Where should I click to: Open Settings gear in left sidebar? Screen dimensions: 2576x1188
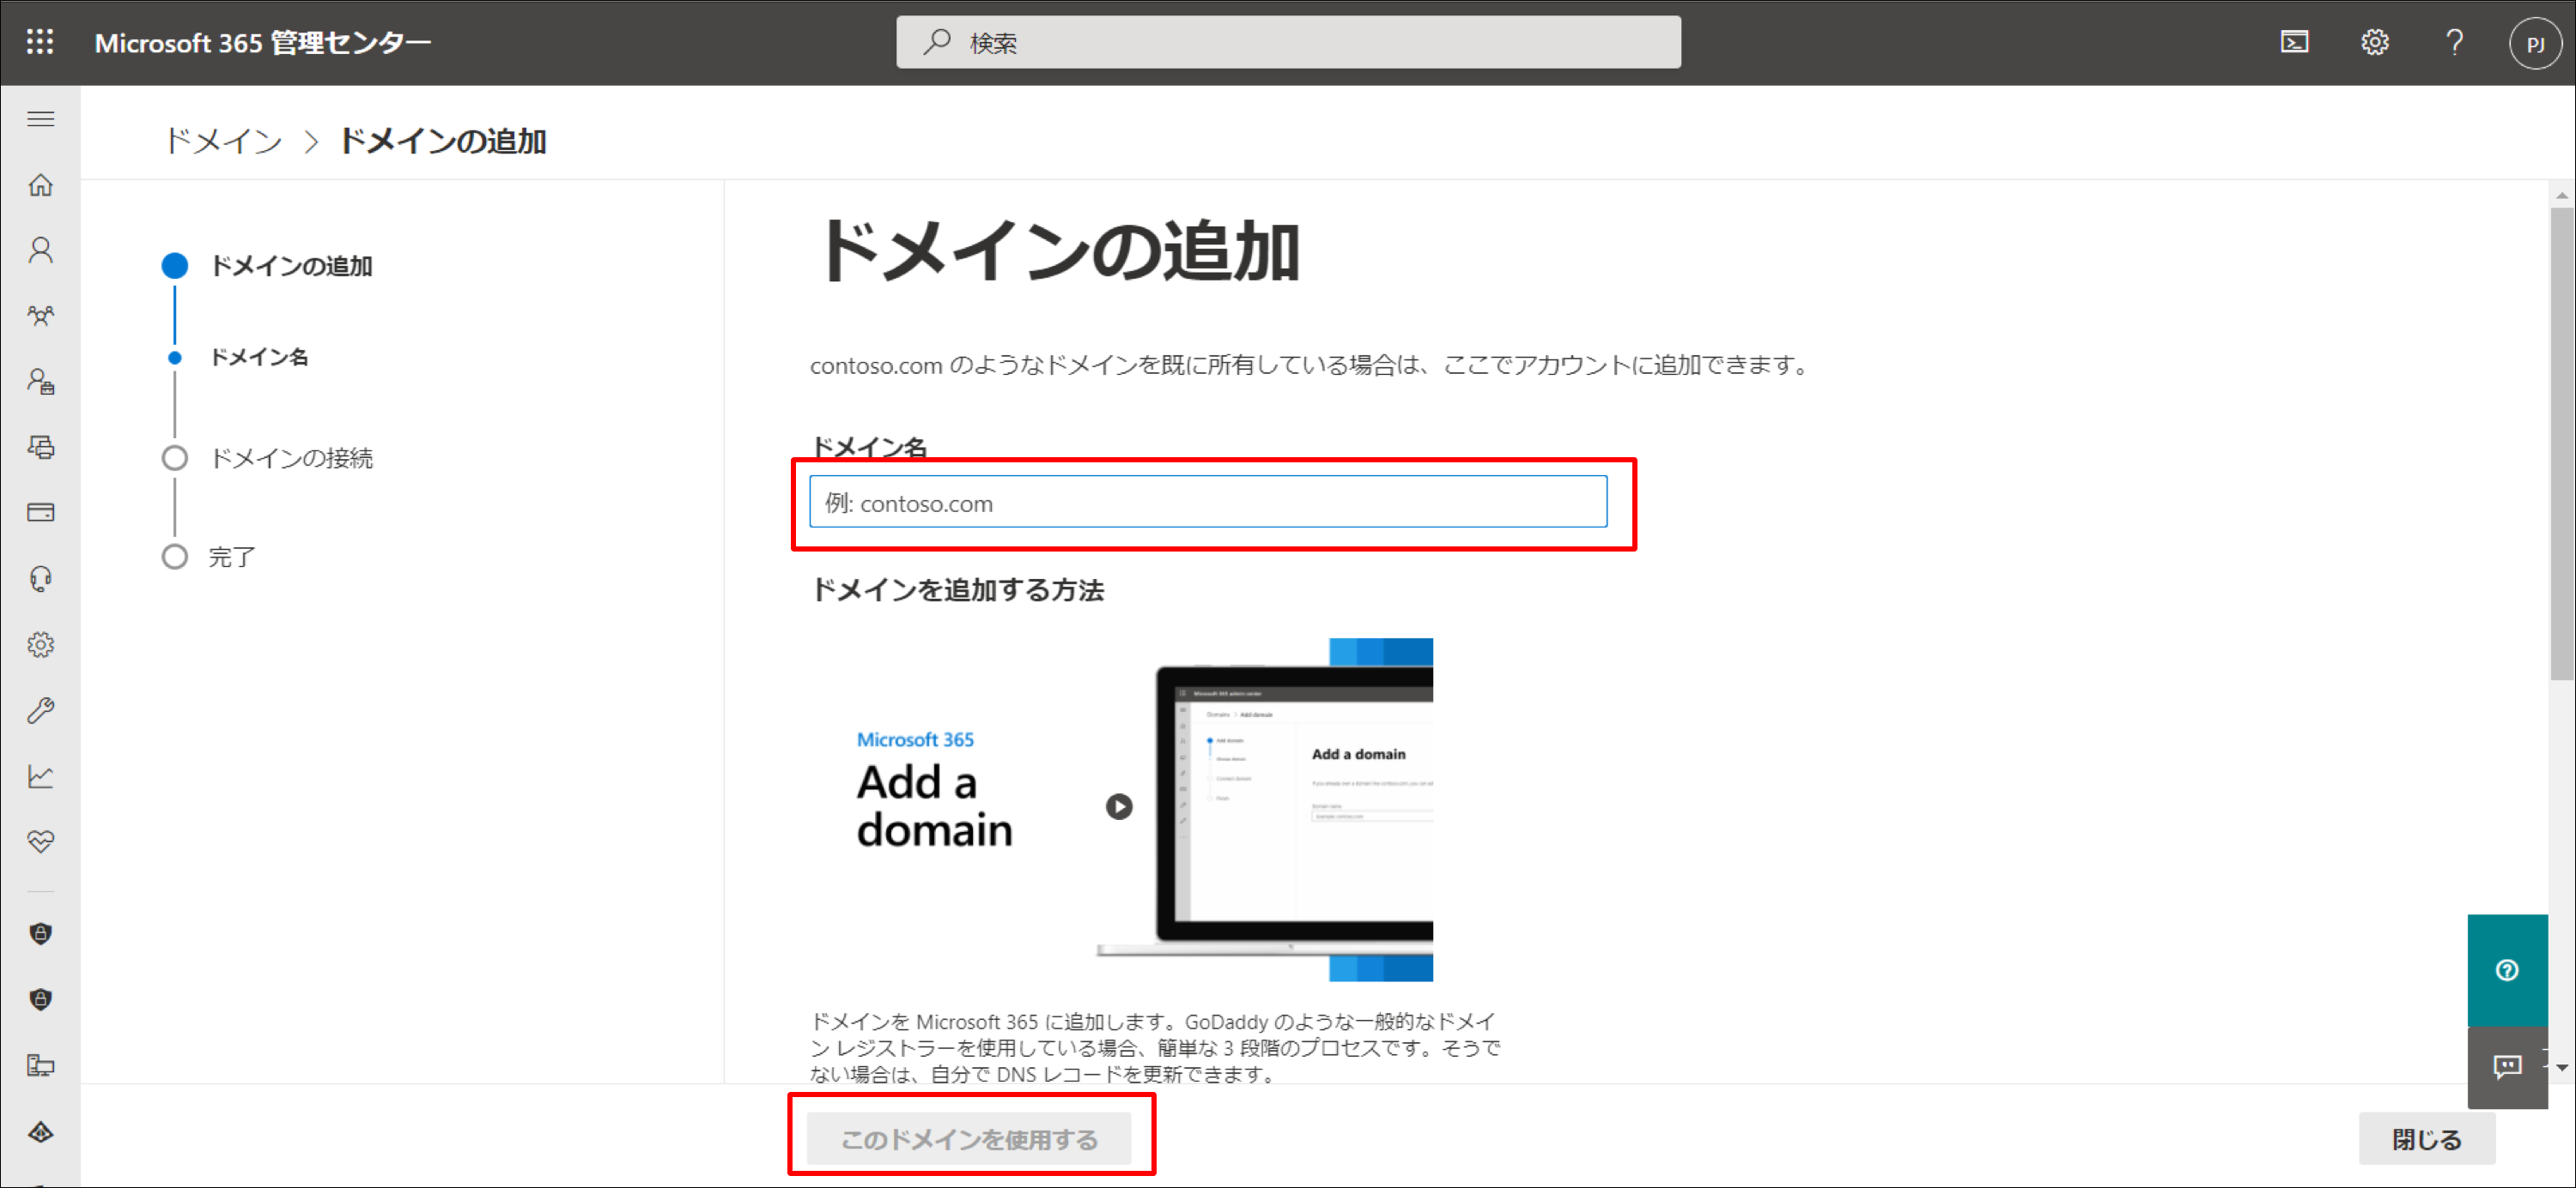pyautogui.click(x=41, y=644)
